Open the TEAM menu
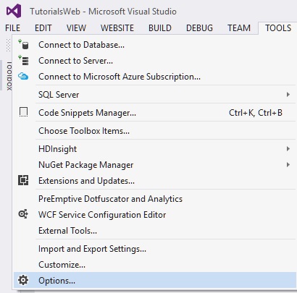This screenshot has height=293, width=297. pos(239,28)
